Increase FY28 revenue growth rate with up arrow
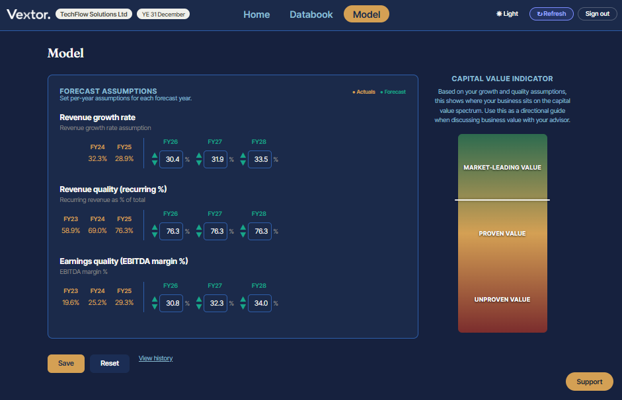The width and height of the screenshot is (622, 400). 243,156
